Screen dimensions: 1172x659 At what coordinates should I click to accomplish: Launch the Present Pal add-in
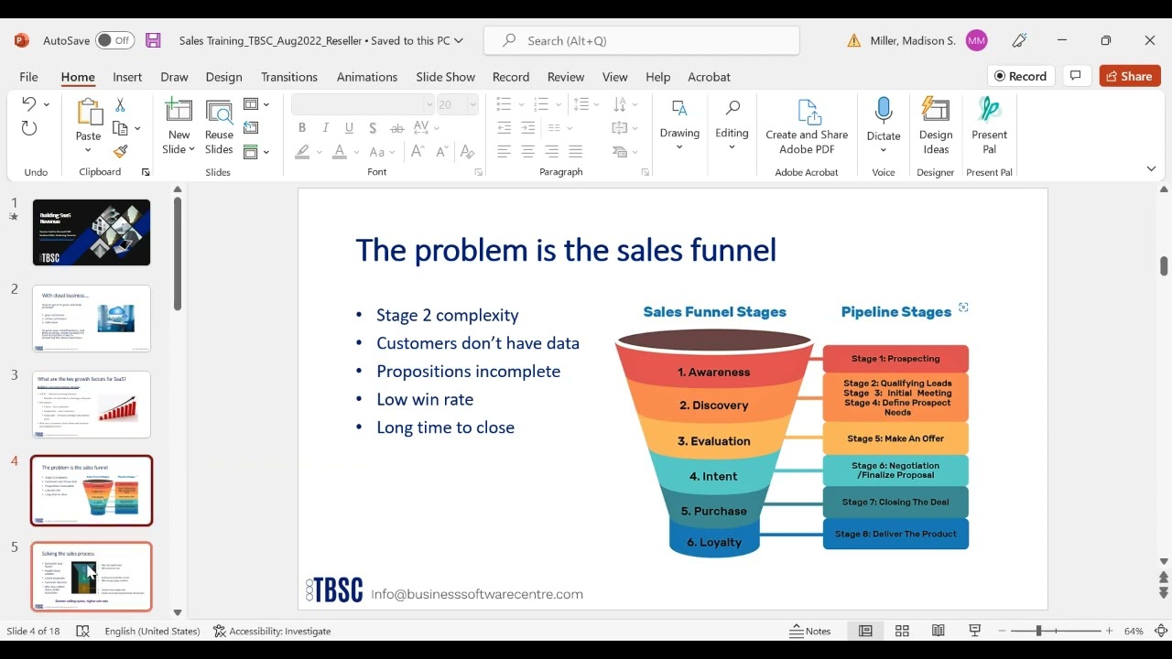tap(989, 126)
